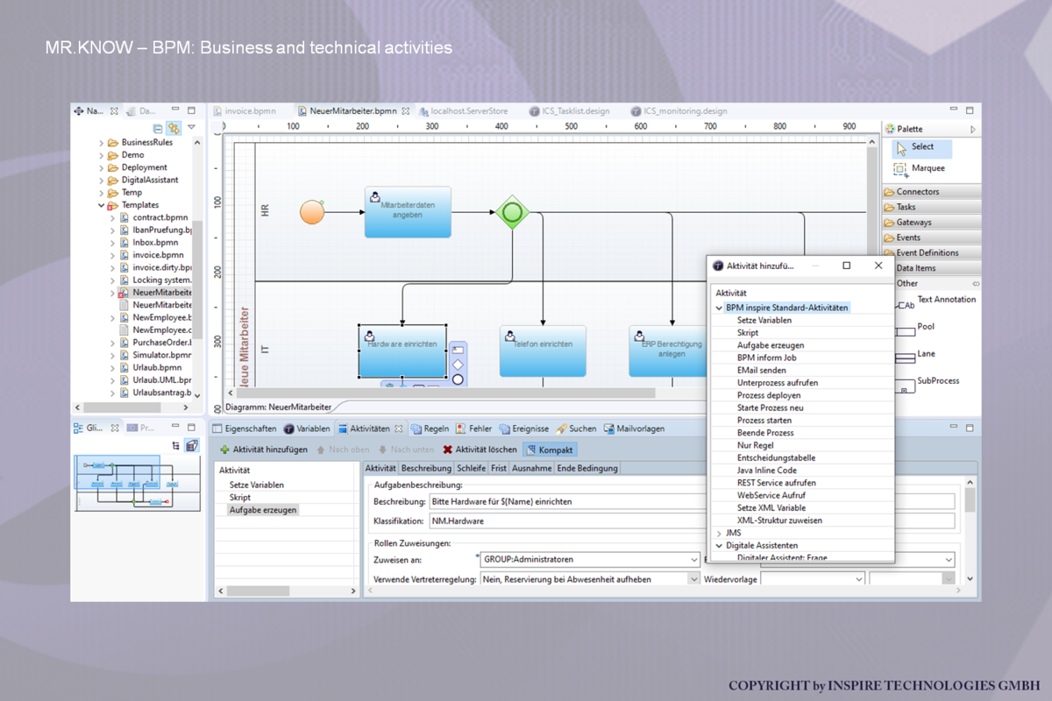The width and height of the screenshot is (1052, 701).
Task: Toggle the Kompakt view button
Action: tap(550, 450)
